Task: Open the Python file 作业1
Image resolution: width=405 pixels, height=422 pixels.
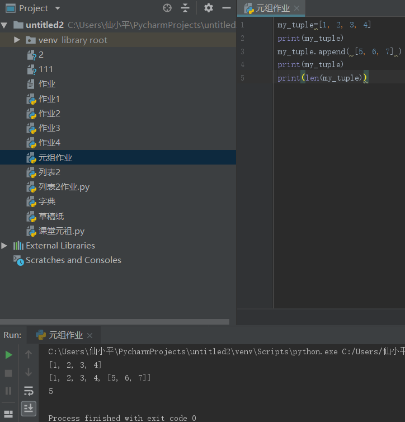Action: (x=49, y=99)
